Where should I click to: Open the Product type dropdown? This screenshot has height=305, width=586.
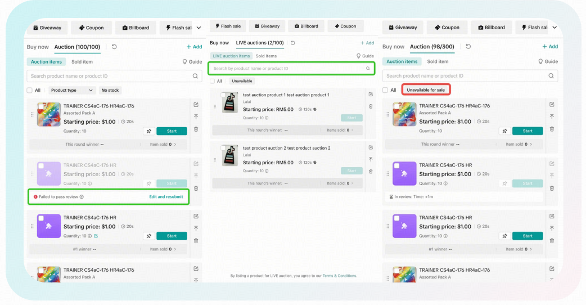71,90
